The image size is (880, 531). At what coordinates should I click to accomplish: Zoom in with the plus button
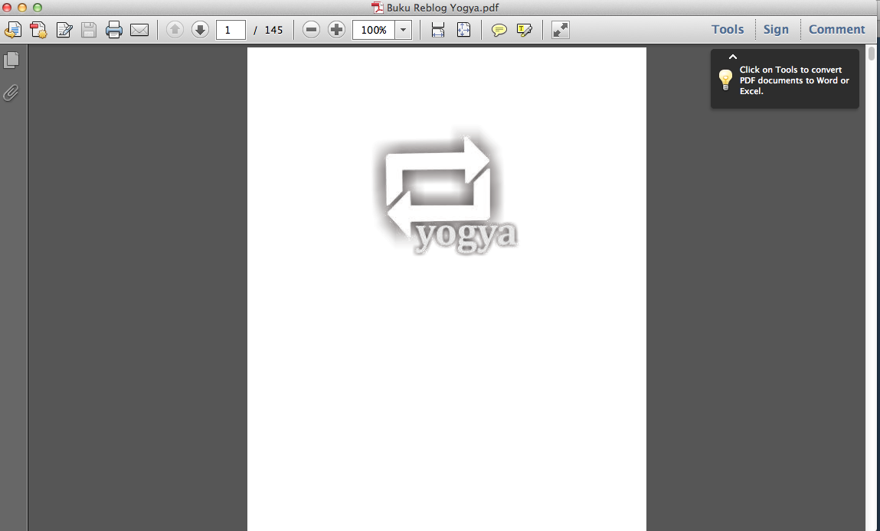336,30
